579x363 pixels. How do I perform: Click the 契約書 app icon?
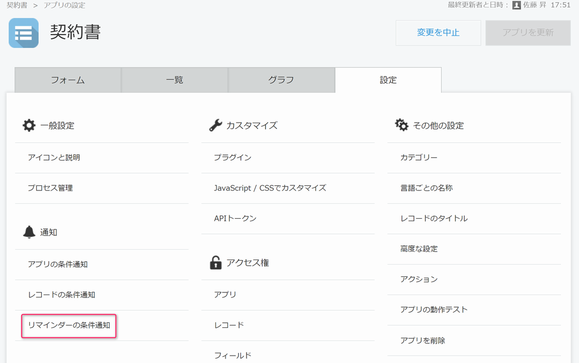[x=24, y=33]
